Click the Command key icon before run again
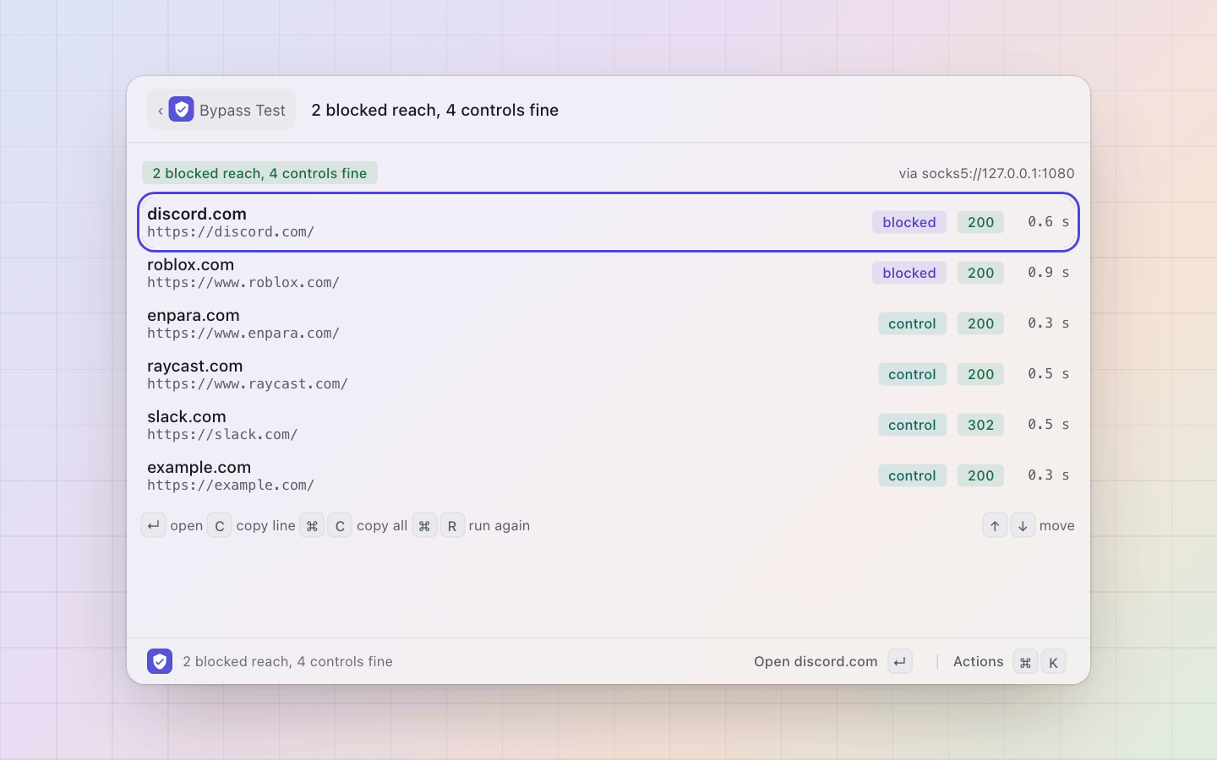 (x=424, y=525)
